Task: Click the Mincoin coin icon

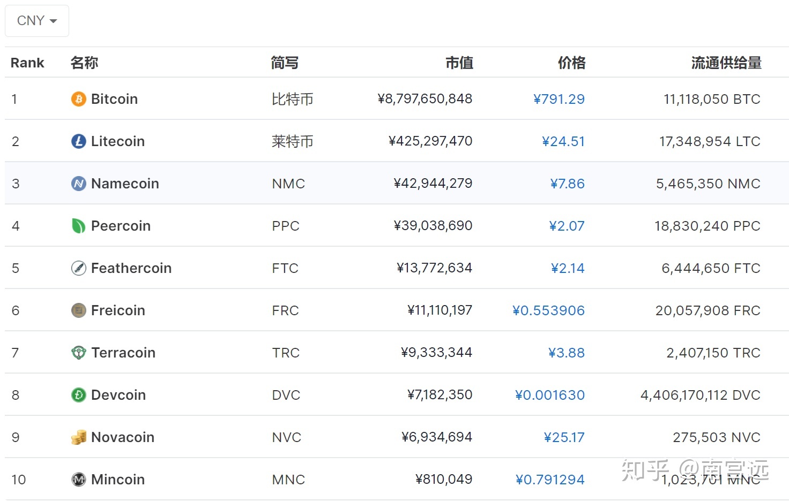Action: 79,480
